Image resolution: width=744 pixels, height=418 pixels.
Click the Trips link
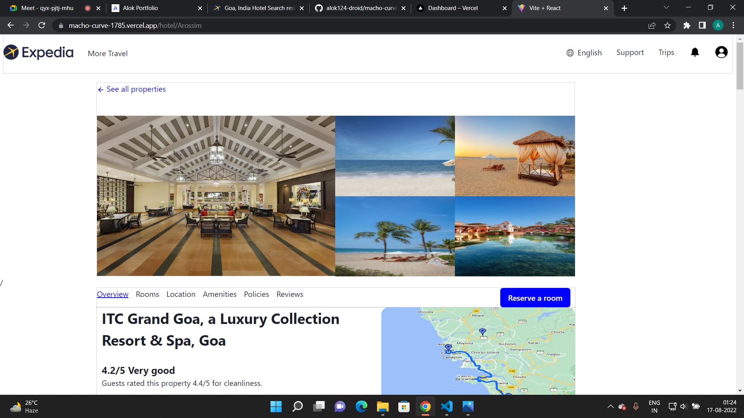pos(666,52)
